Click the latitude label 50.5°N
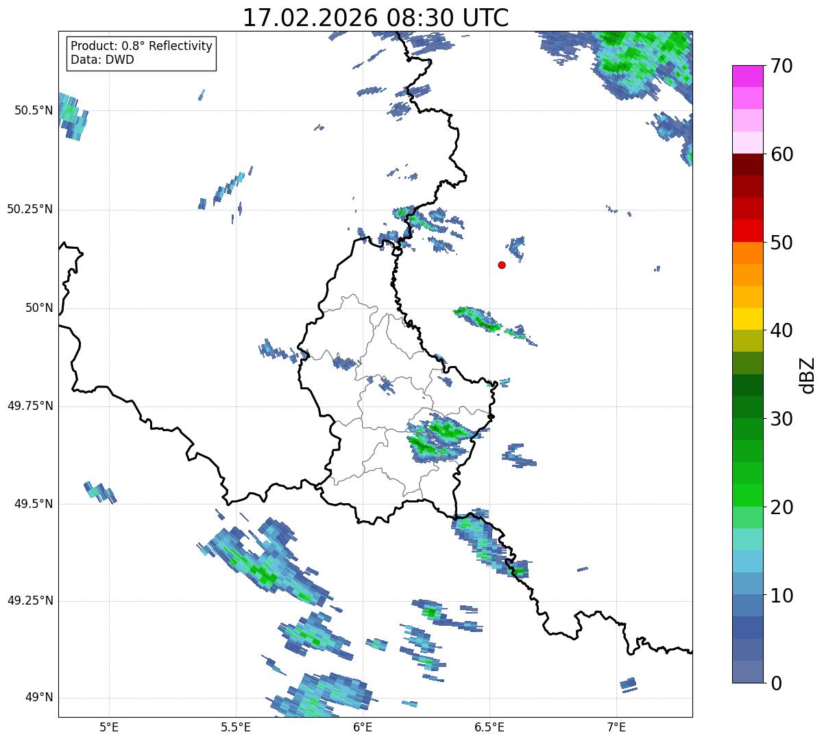This screenshot has height=741, width=824. tap(34, 110)
